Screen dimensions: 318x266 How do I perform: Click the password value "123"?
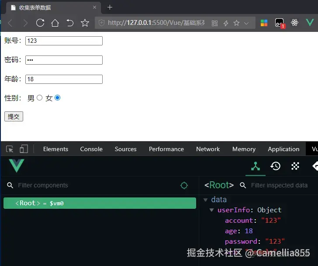point(275,241)
